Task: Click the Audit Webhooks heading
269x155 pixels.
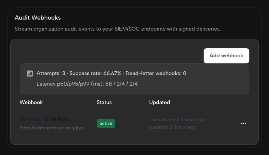Action: pyautogui.click(x=38, y=18)
